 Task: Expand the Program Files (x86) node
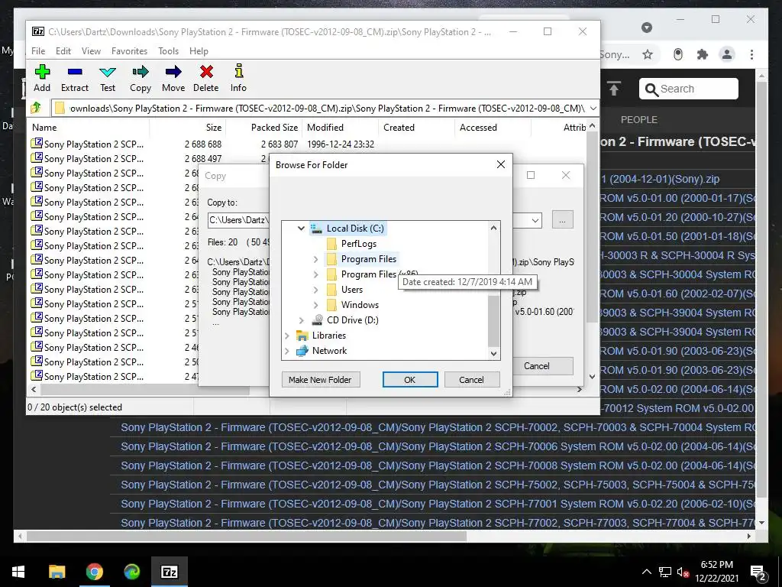click(x=315, y=274)
